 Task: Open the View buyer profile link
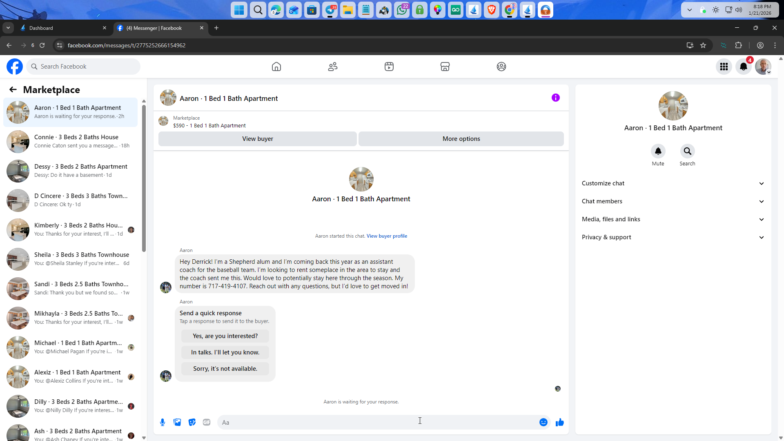coord(387,236)
